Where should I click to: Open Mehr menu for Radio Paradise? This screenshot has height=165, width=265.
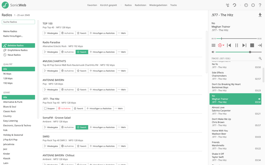pyautogui.click(x=122, y=52)
